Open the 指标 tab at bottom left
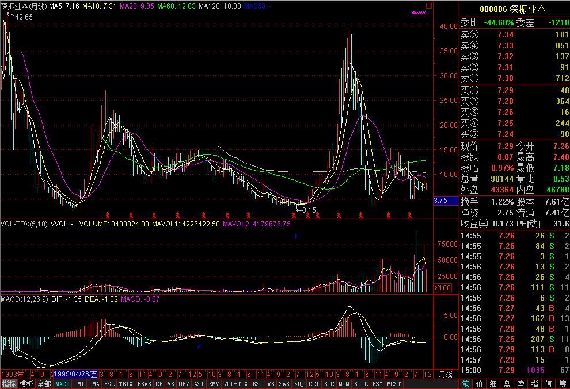Image resolution: width=570 pixels, height=389 pixels. pyautogui.click(x=9, y=384)
